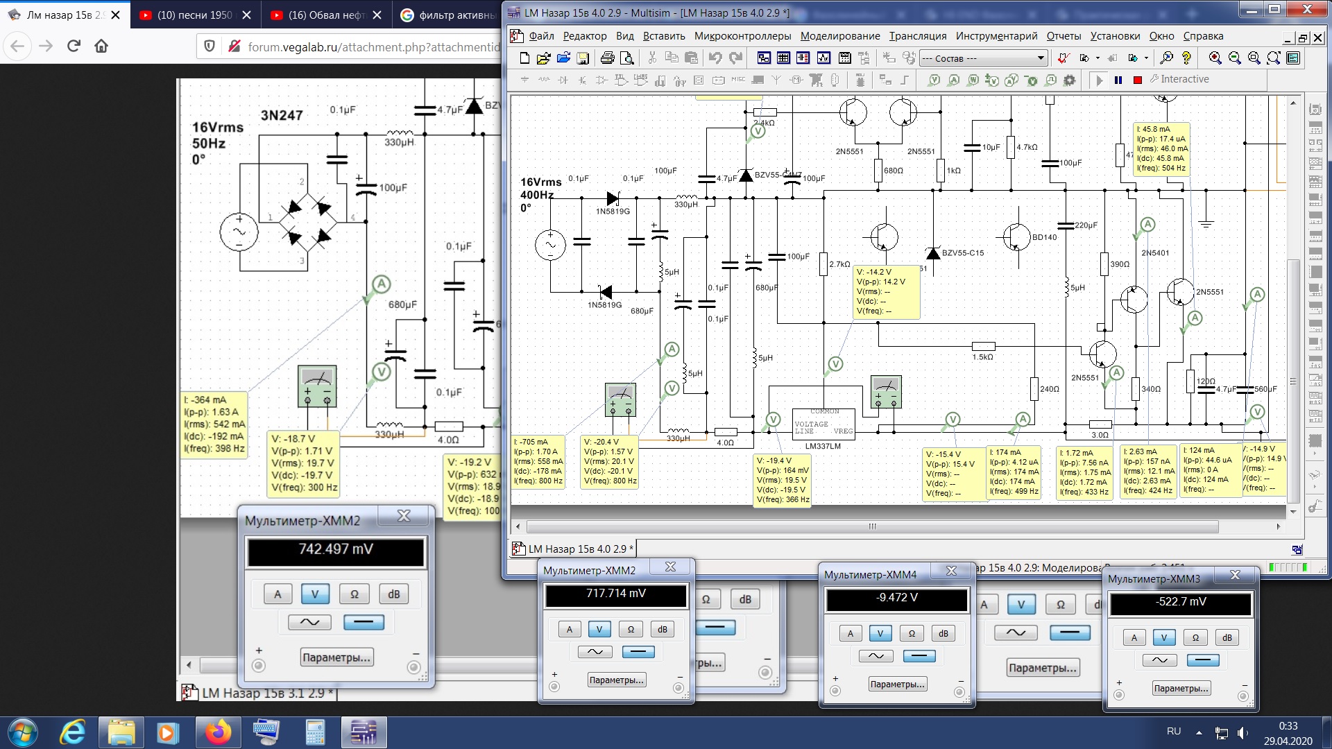Click the Zoom out magnifier icon
This screenshot has width=1332, height=749.
(1234, 58)
